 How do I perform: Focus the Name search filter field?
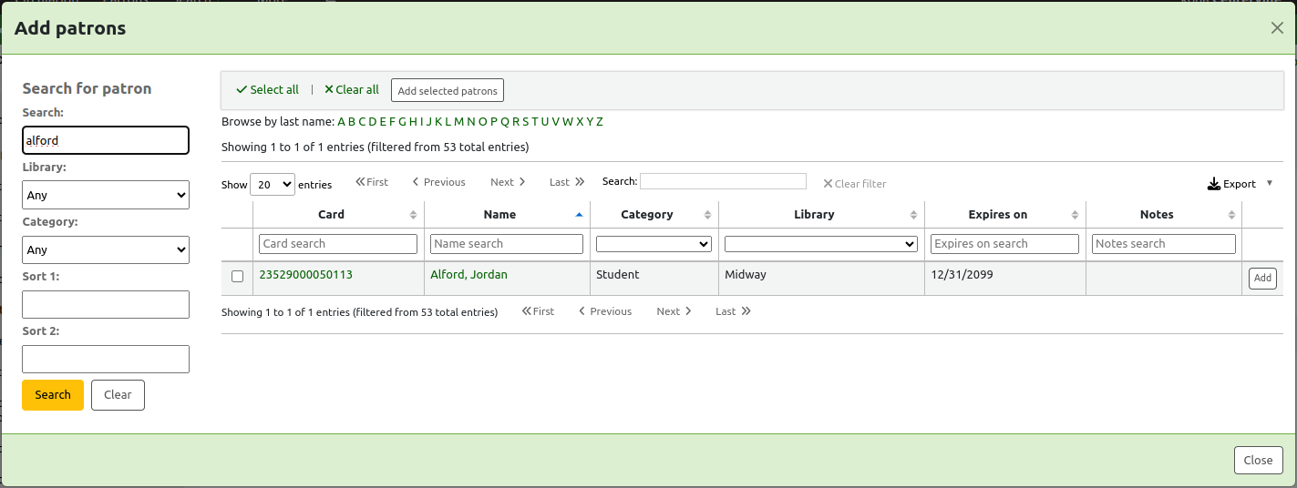click(506, 244)
